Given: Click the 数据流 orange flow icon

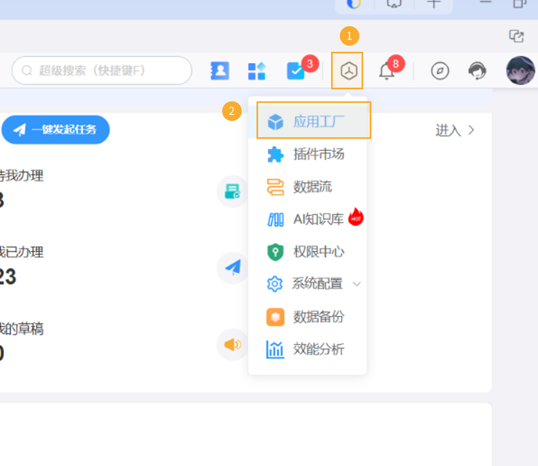Looking at the screenshot, I should point(275,187).
